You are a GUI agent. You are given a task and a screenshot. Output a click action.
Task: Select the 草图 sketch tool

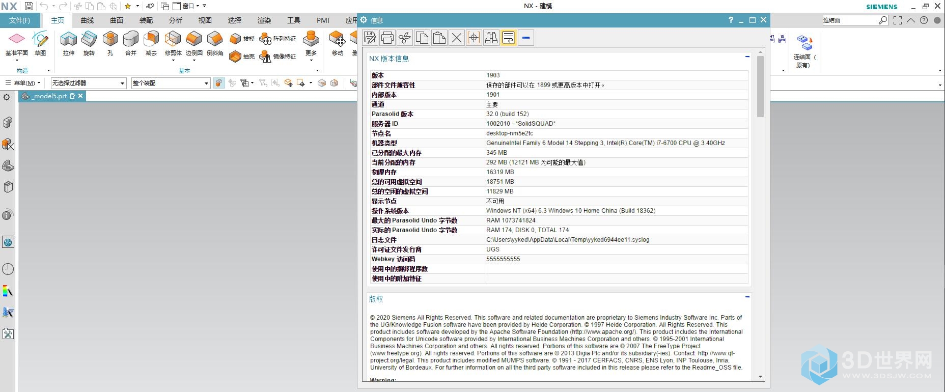click(x=40, y=44)
